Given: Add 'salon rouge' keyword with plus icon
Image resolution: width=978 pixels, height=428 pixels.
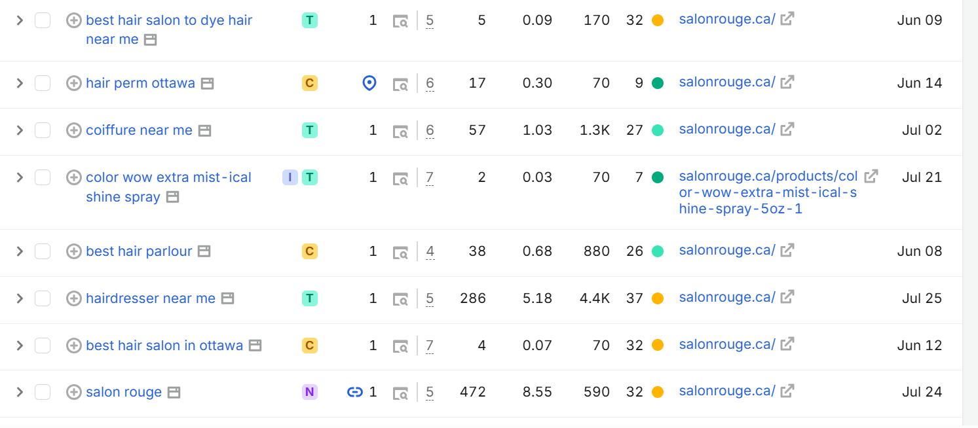Looking at the screenshot, I should (x=74, y=392).
